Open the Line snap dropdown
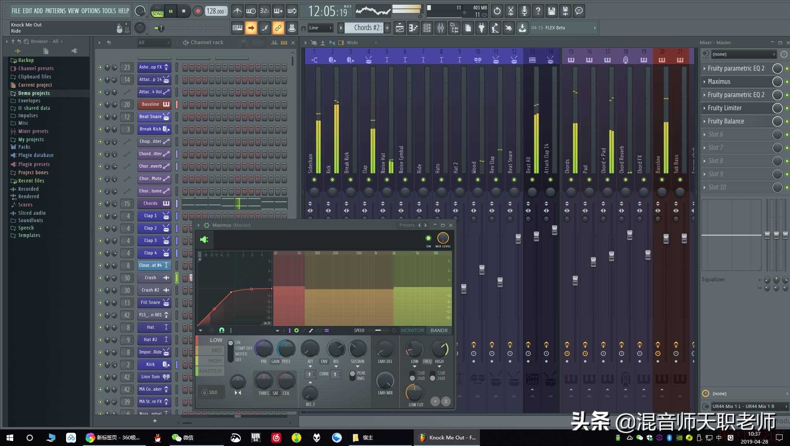Viewport: 790px width, 446px height. point(321,28)
